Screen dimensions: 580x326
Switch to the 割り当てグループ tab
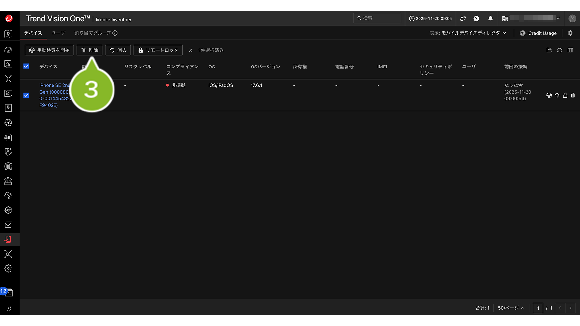93,33
